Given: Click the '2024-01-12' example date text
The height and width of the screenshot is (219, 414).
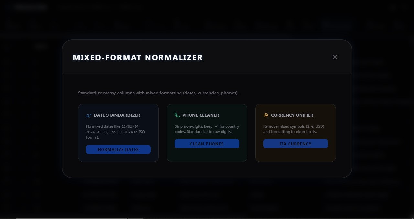Looking at the screenshot, I should pos(97,132).
